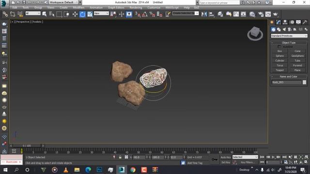
Task: Open the reference coordinate View dropdown
Action: tap(101, 13)
